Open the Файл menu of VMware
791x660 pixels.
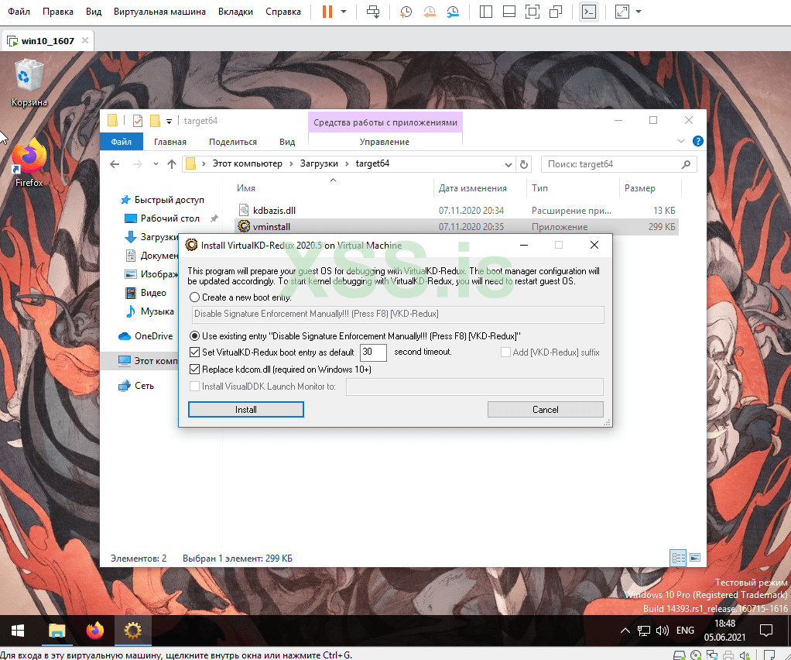click(x=19, y=12)
